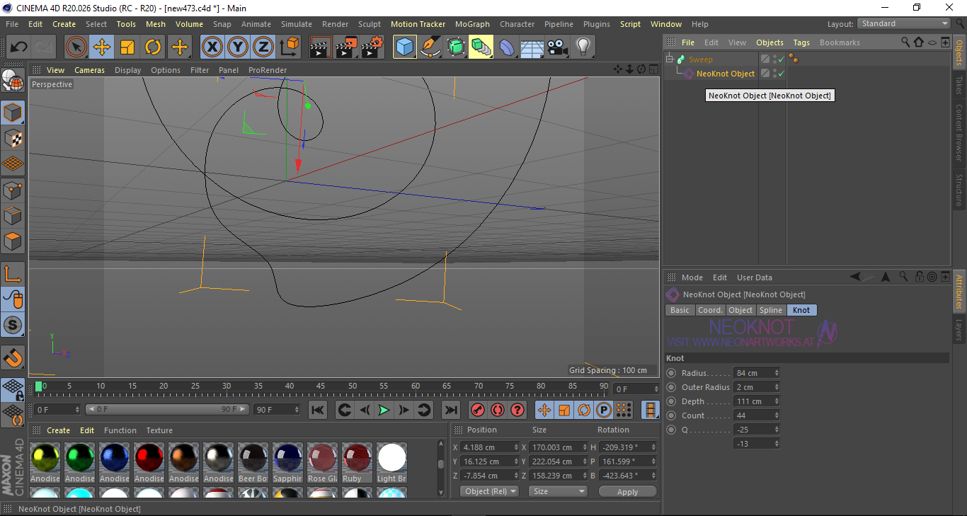Screen dimensions: 967x516
Task: Toggle animation dot for Radius
Action: [671, 373]
